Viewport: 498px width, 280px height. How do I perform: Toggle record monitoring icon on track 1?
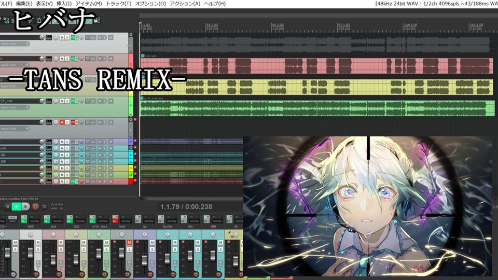pyautogui.click(x=111, y=37)
